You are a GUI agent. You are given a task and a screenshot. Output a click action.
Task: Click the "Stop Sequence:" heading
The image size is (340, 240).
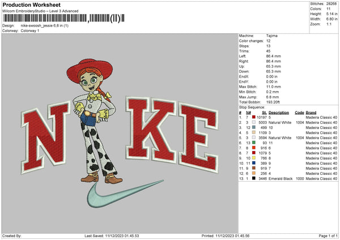(x=252, y=107)
